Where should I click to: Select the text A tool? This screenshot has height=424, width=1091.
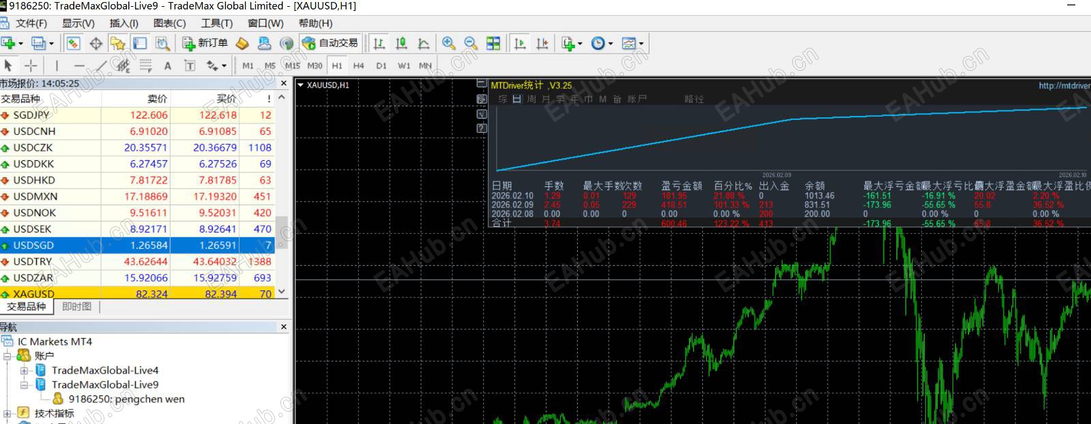click(x=167, y=65)
